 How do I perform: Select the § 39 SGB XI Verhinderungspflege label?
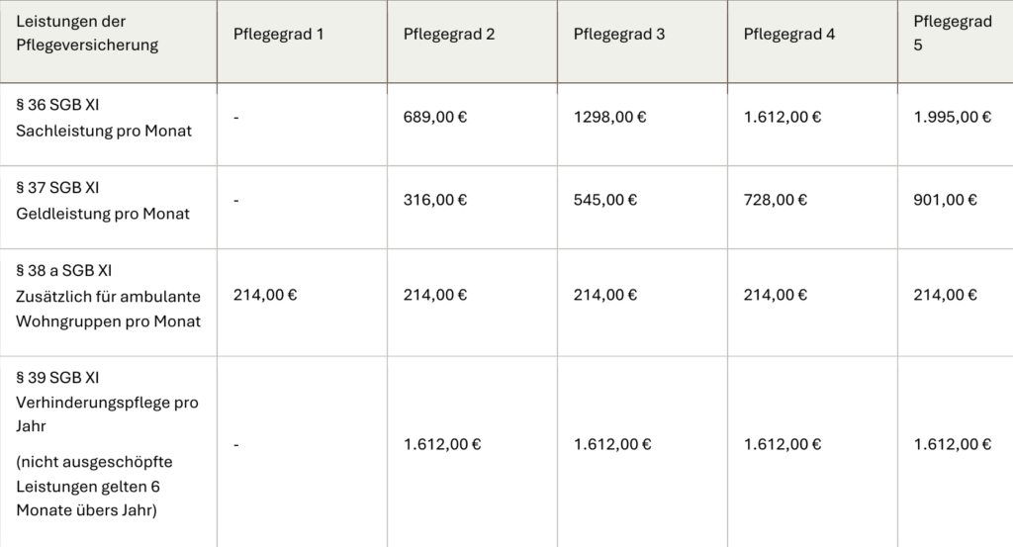coord(107,402)
